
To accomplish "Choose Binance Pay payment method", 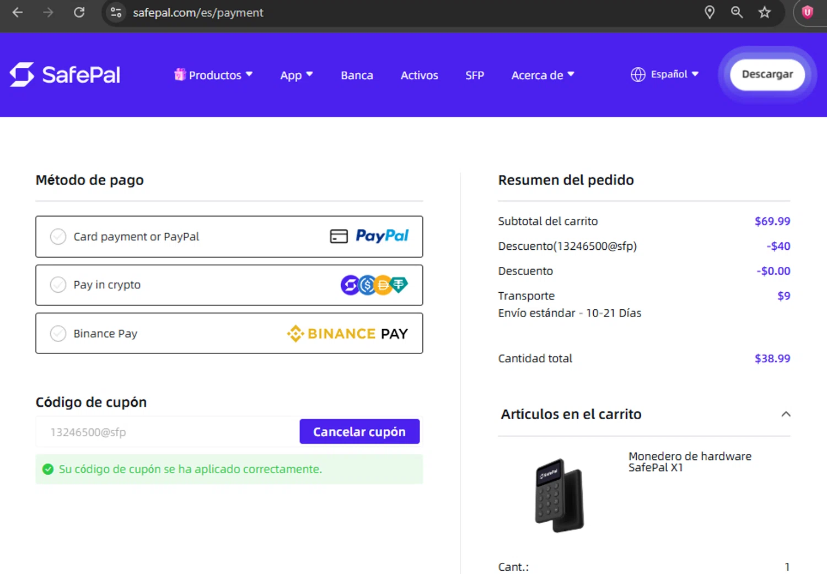I will (229, 334).
